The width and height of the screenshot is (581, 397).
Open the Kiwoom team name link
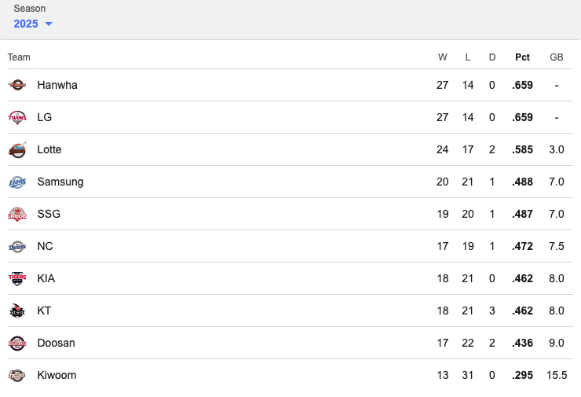pos(57,375)
